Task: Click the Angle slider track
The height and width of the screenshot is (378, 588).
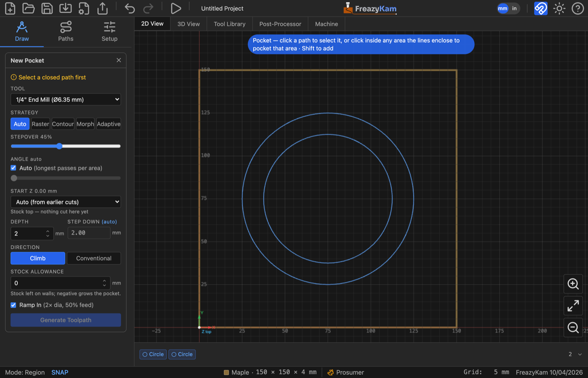Action: [x=66, y=178]
